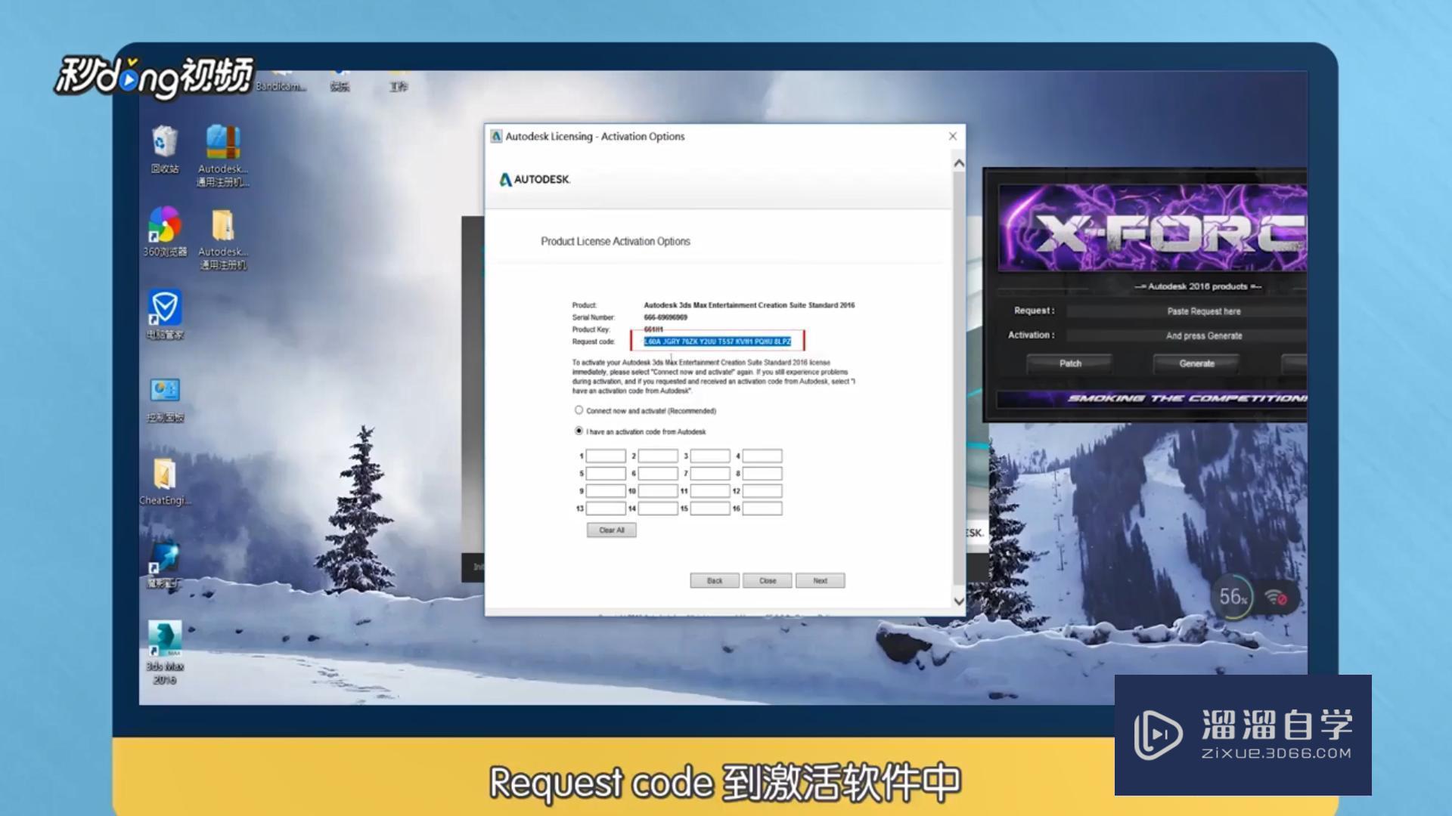Click activation code box 8

[762, 474]
